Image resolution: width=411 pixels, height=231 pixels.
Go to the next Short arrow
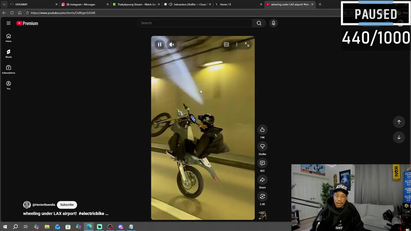[x=399, y=137]
